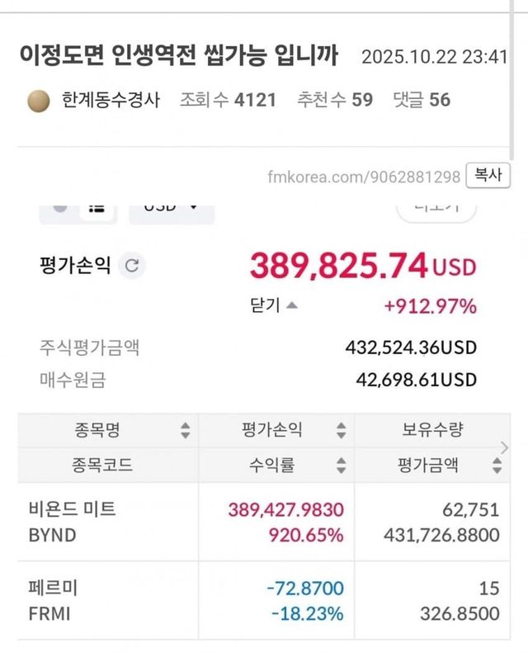
Task: Click the refresh icon next to 평가손익
Action: click(x=133, y=266)
